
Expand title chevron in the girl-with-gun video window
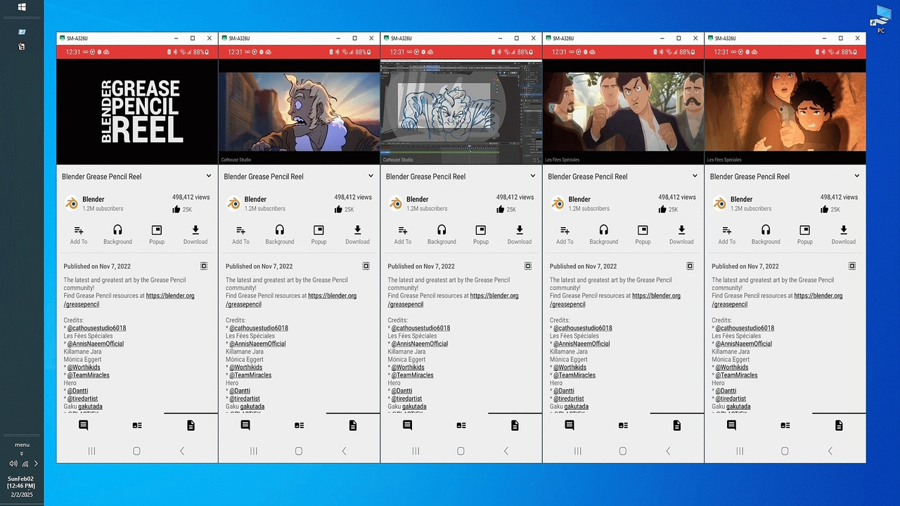pos(857,176)
